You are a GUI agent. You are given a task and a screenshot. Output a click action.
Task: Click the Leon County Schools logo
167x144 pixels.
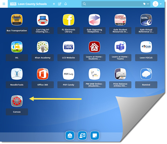pyautogui.click(x=13, y=4)
